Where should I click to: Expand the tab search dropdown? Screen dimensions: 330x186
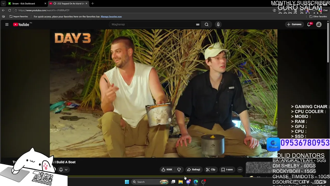point(3,4)
